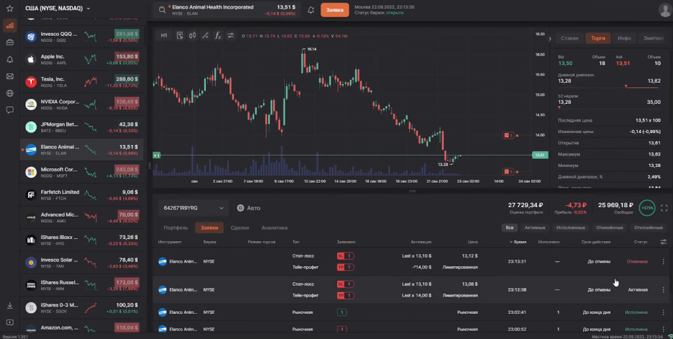Click the Bid price 13,50

click(565, 63)
